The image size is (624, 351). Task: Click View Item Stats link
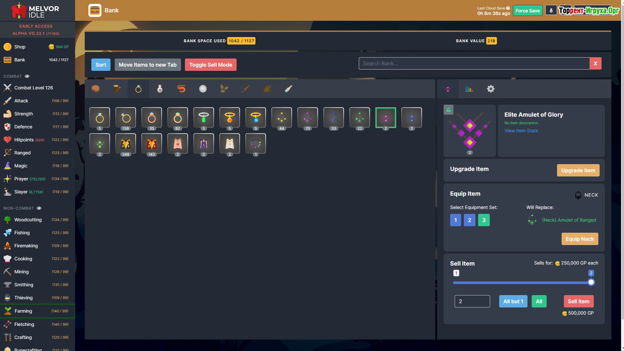point(521,131)
